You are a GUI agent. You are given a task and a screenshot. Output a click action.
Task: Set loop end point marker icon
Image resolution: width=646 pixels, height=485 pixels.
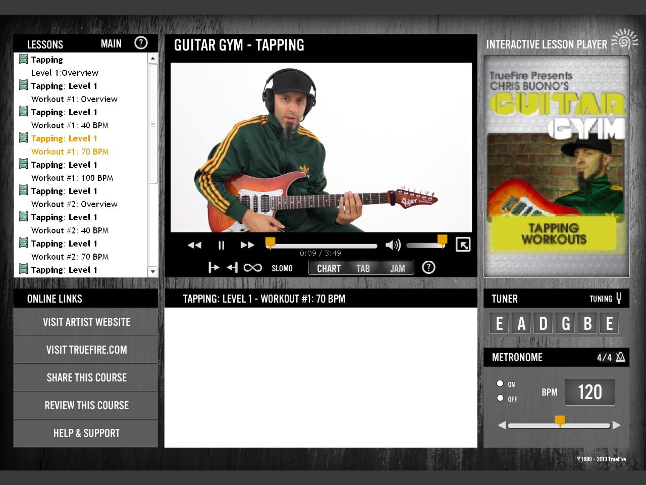(x=232, y=268)
